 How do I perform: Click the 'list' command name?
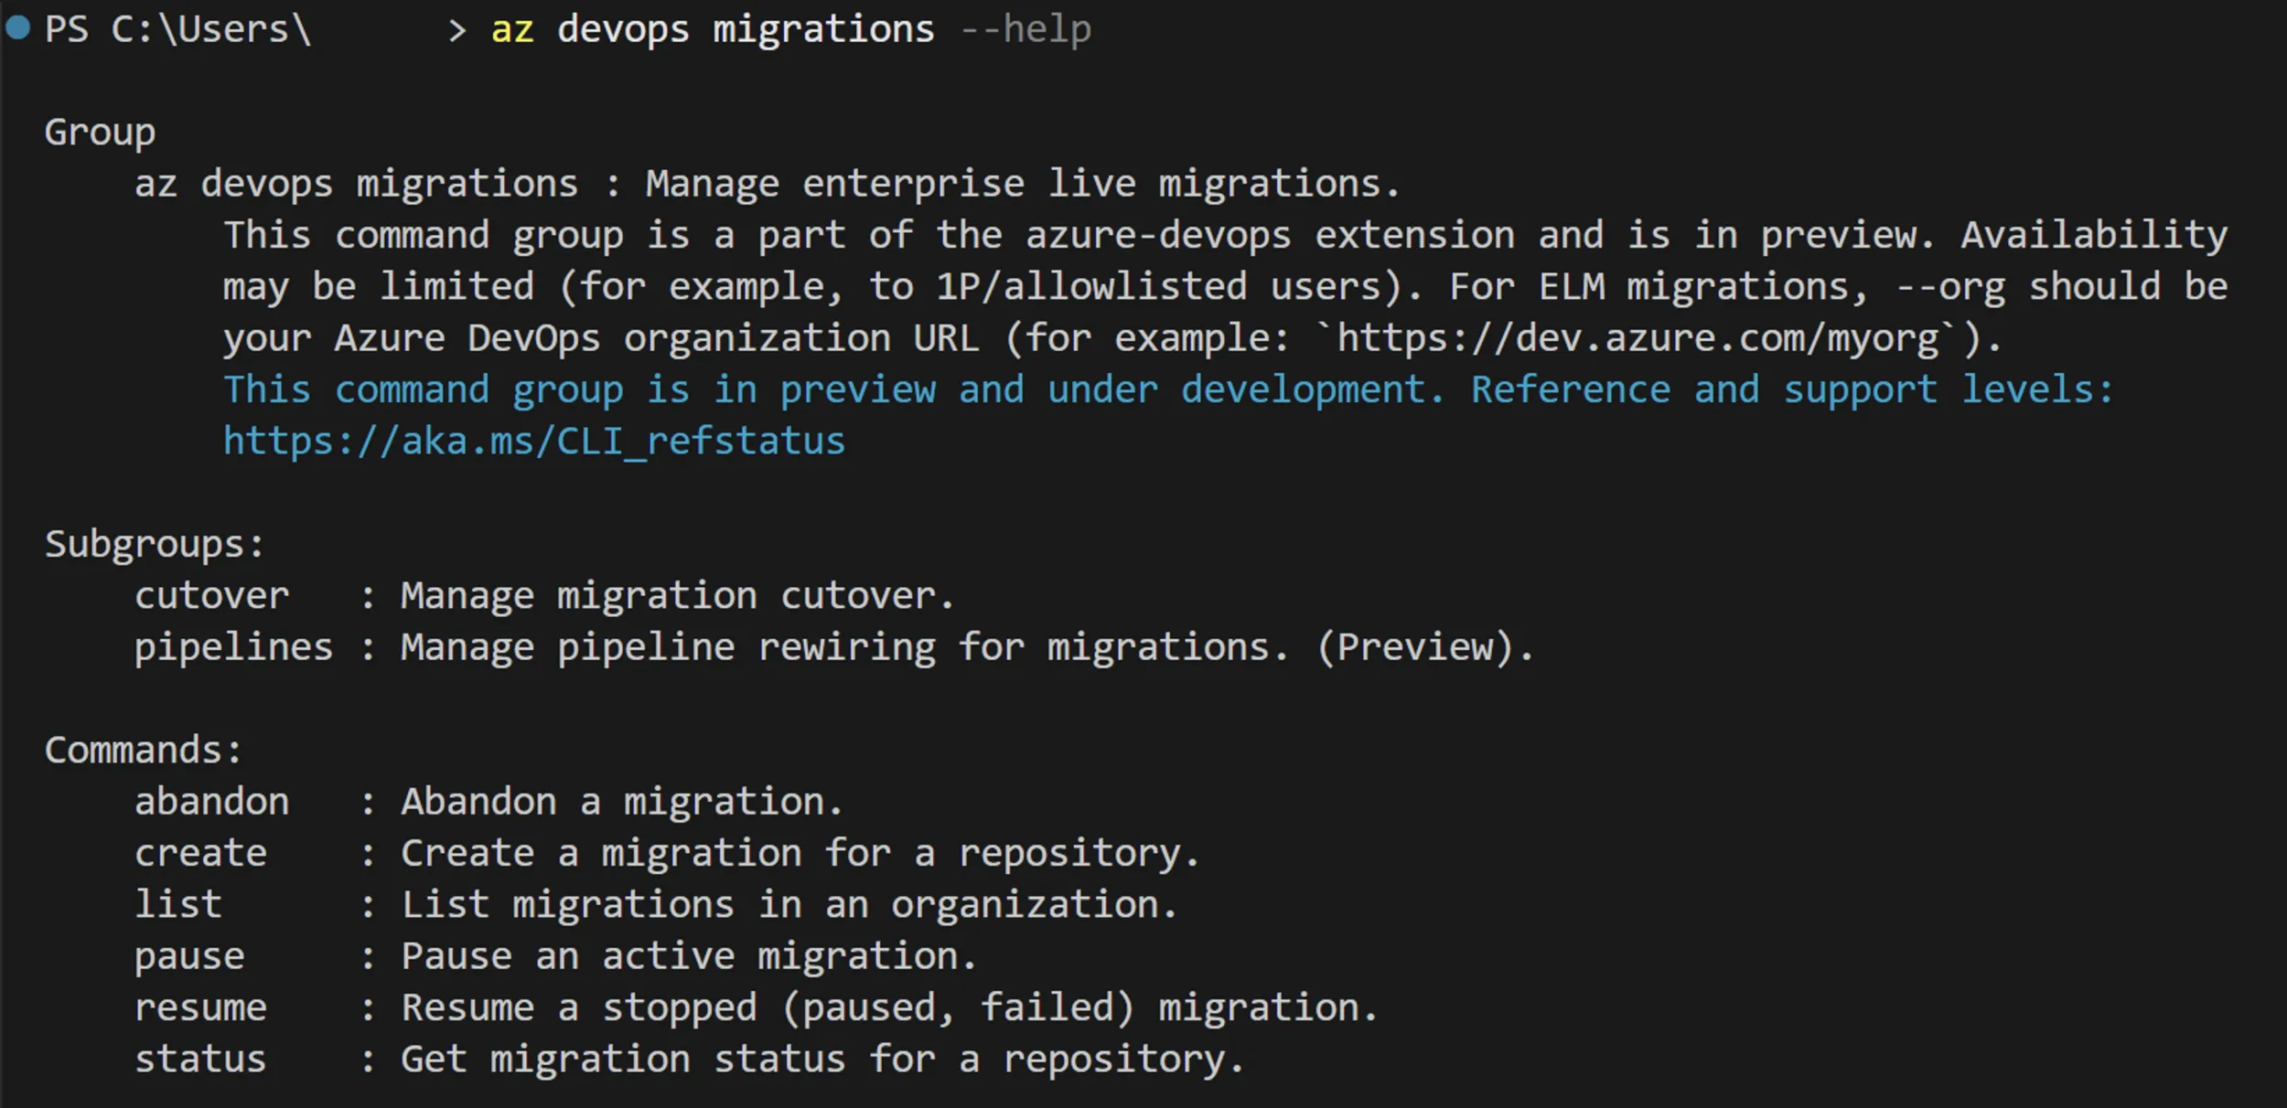(178, 904)
